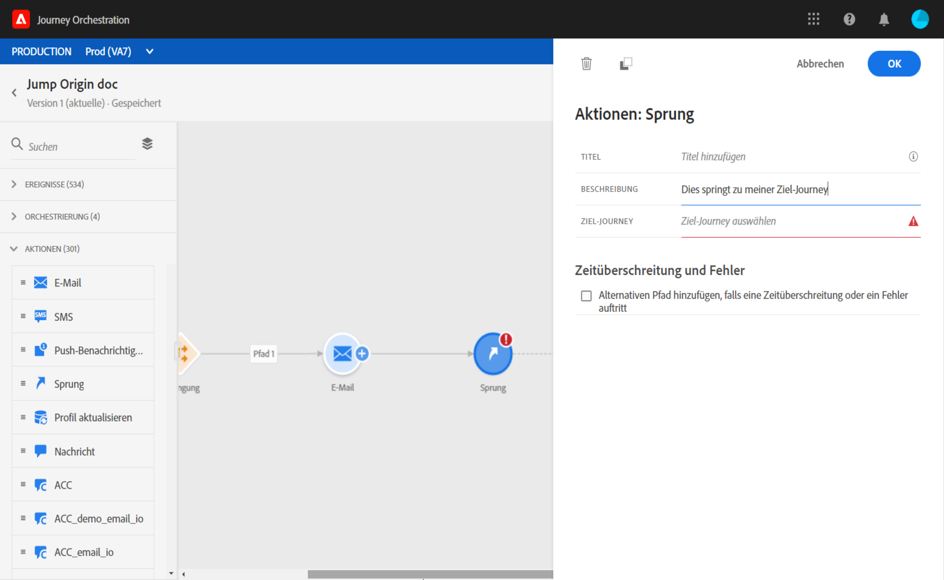Click the trash delete icon
Image resolution: width=944 pixels, height=580 pixels.
pos(586,64)
